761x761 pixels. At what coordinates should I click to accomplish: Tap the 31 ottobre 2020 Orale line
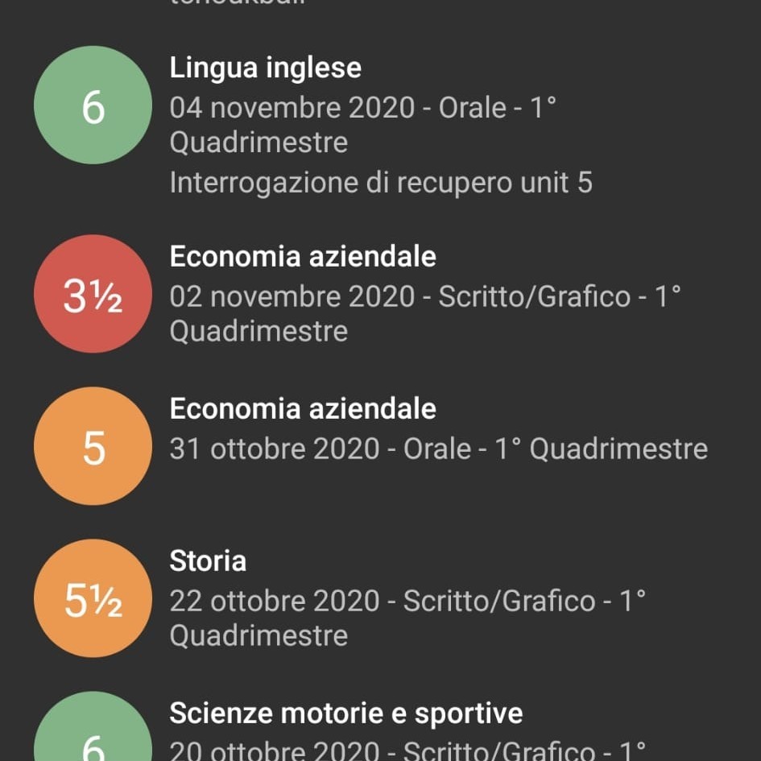[x=438, y=449]
